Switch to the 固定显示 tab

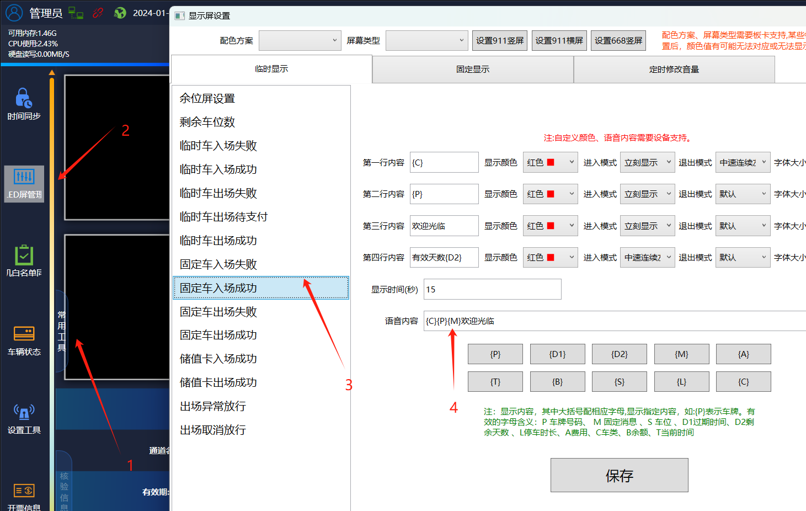pos(473,70)
